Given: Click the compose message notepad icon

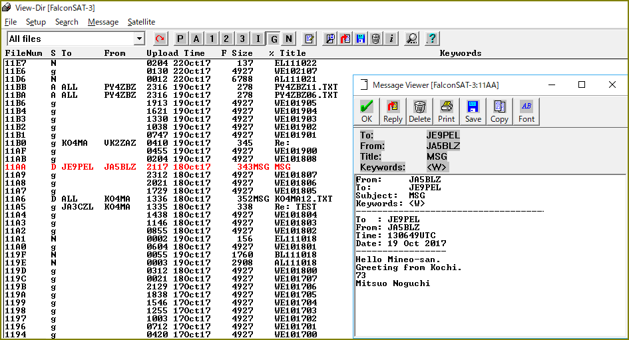Looking at the screenshot, I should [310, 39].
